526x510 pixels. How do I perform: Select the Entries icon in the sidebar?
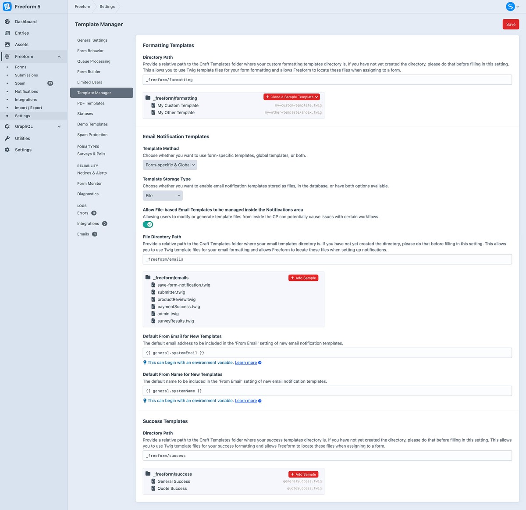[x=7, y=32]
